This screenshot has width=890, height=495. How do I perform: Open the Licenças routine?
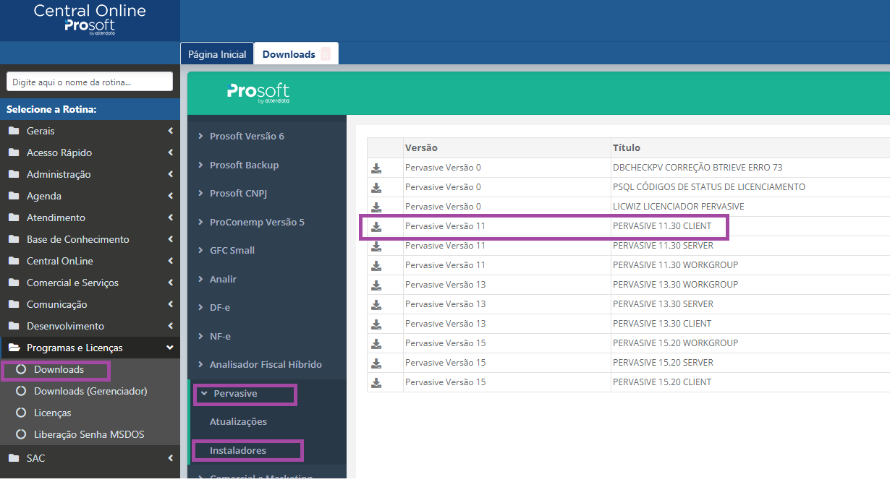point(53,413)
